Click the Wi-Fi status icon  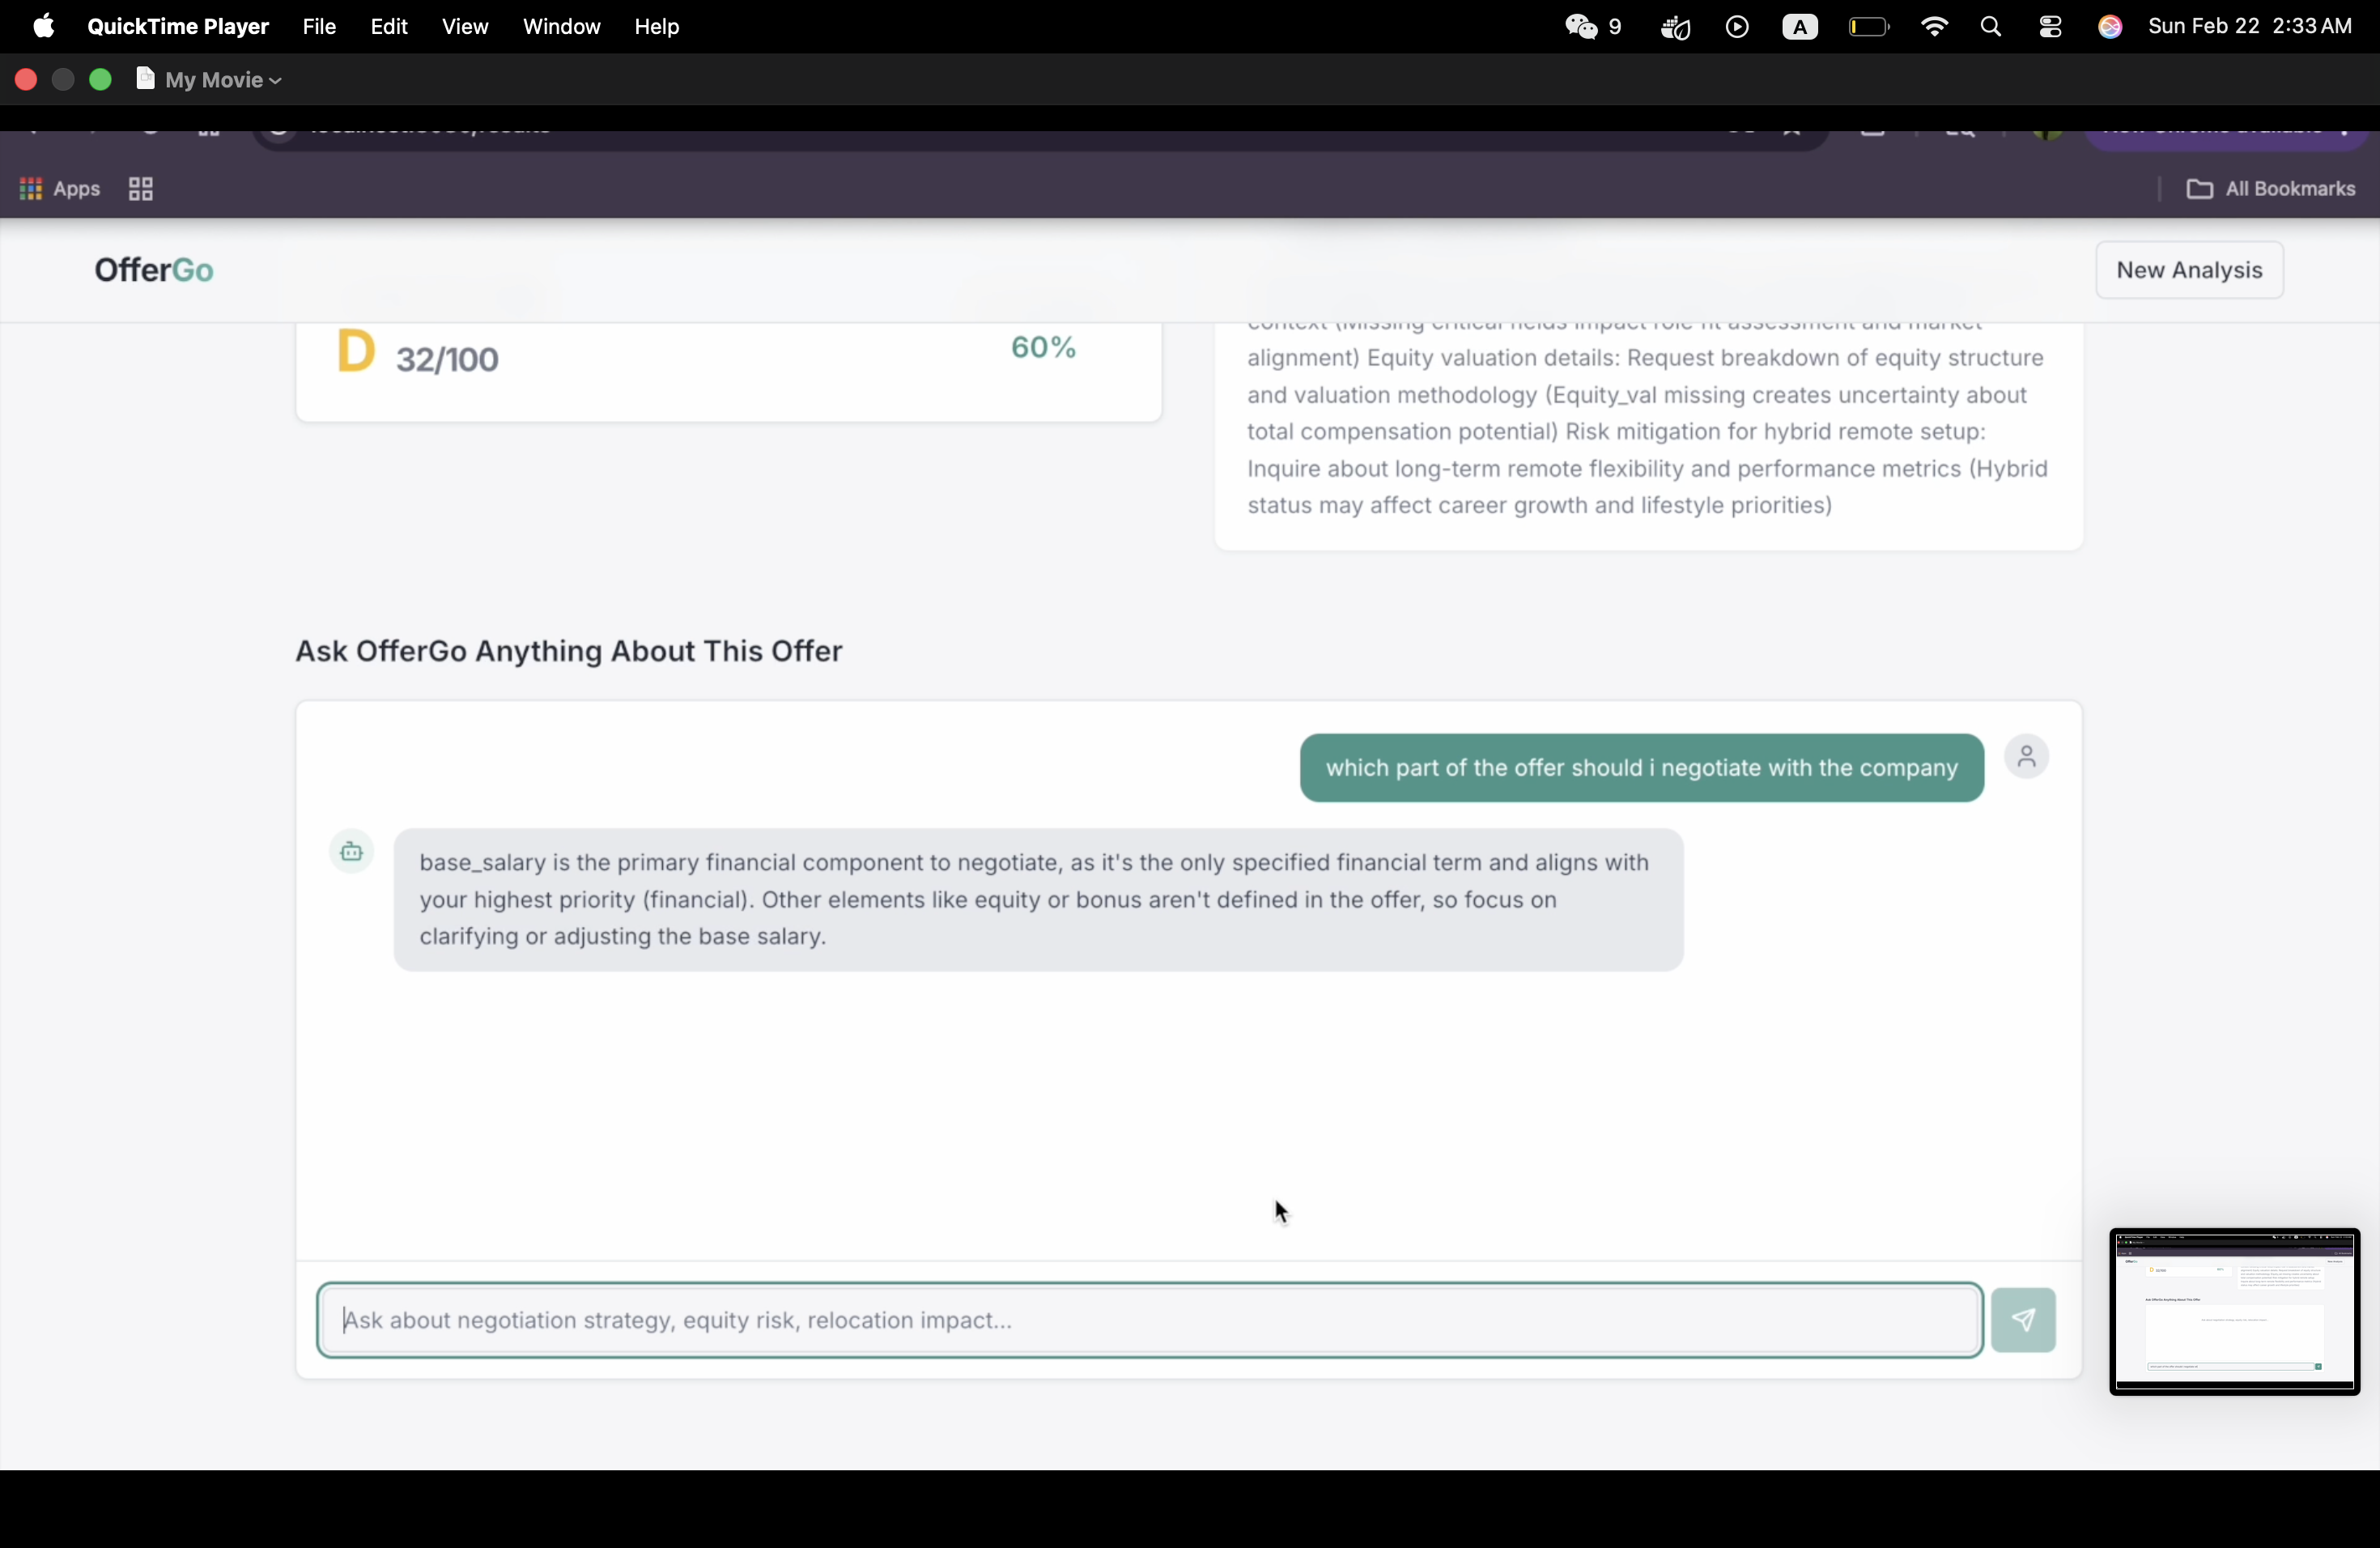pos(1934,27)
